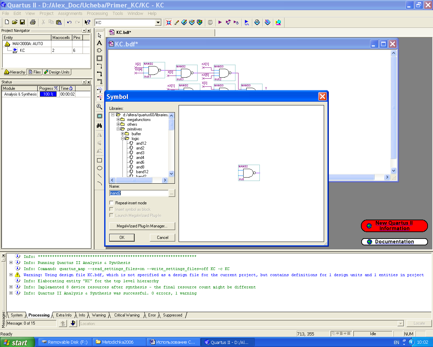Print the schematic using the printer icon
This screenshot has height=347, width=433.
click(33, 22)
